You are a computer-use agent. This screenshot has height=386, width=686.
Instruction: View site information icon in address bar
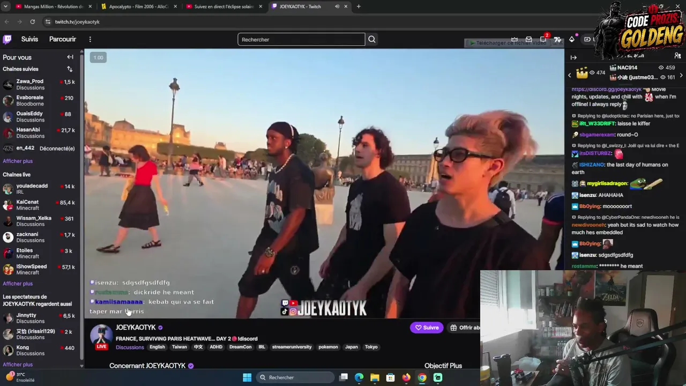point(48,21)
